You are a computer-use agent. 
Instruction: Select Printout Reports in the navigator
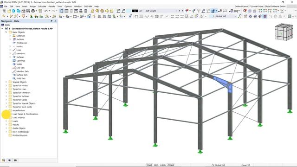[x=20, y=135]
